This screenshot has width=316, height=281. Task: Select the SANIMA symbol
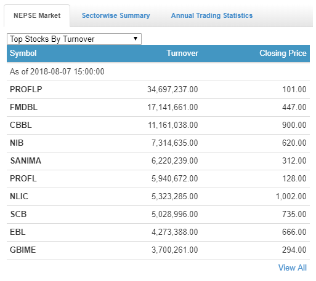(26, 160)
